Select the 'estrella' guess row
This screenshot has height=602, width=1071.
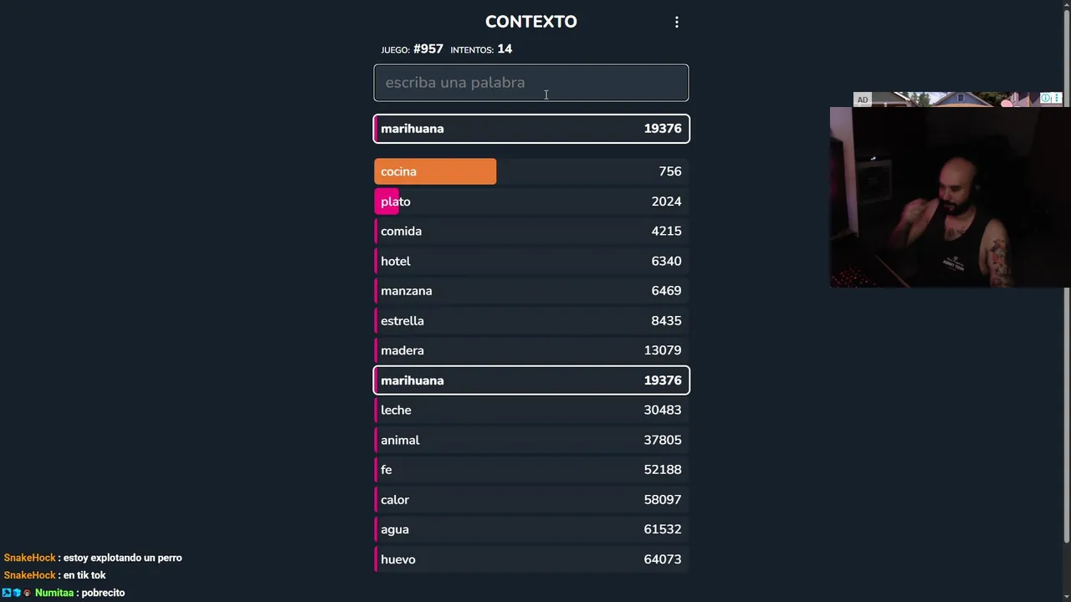point(531,321)
